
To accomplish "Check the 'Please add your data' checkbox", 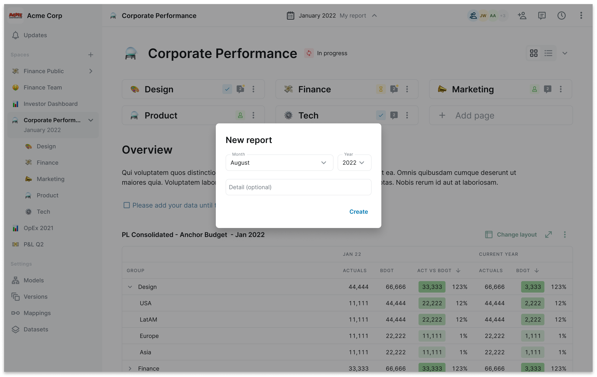I will [x=127, y=205].
